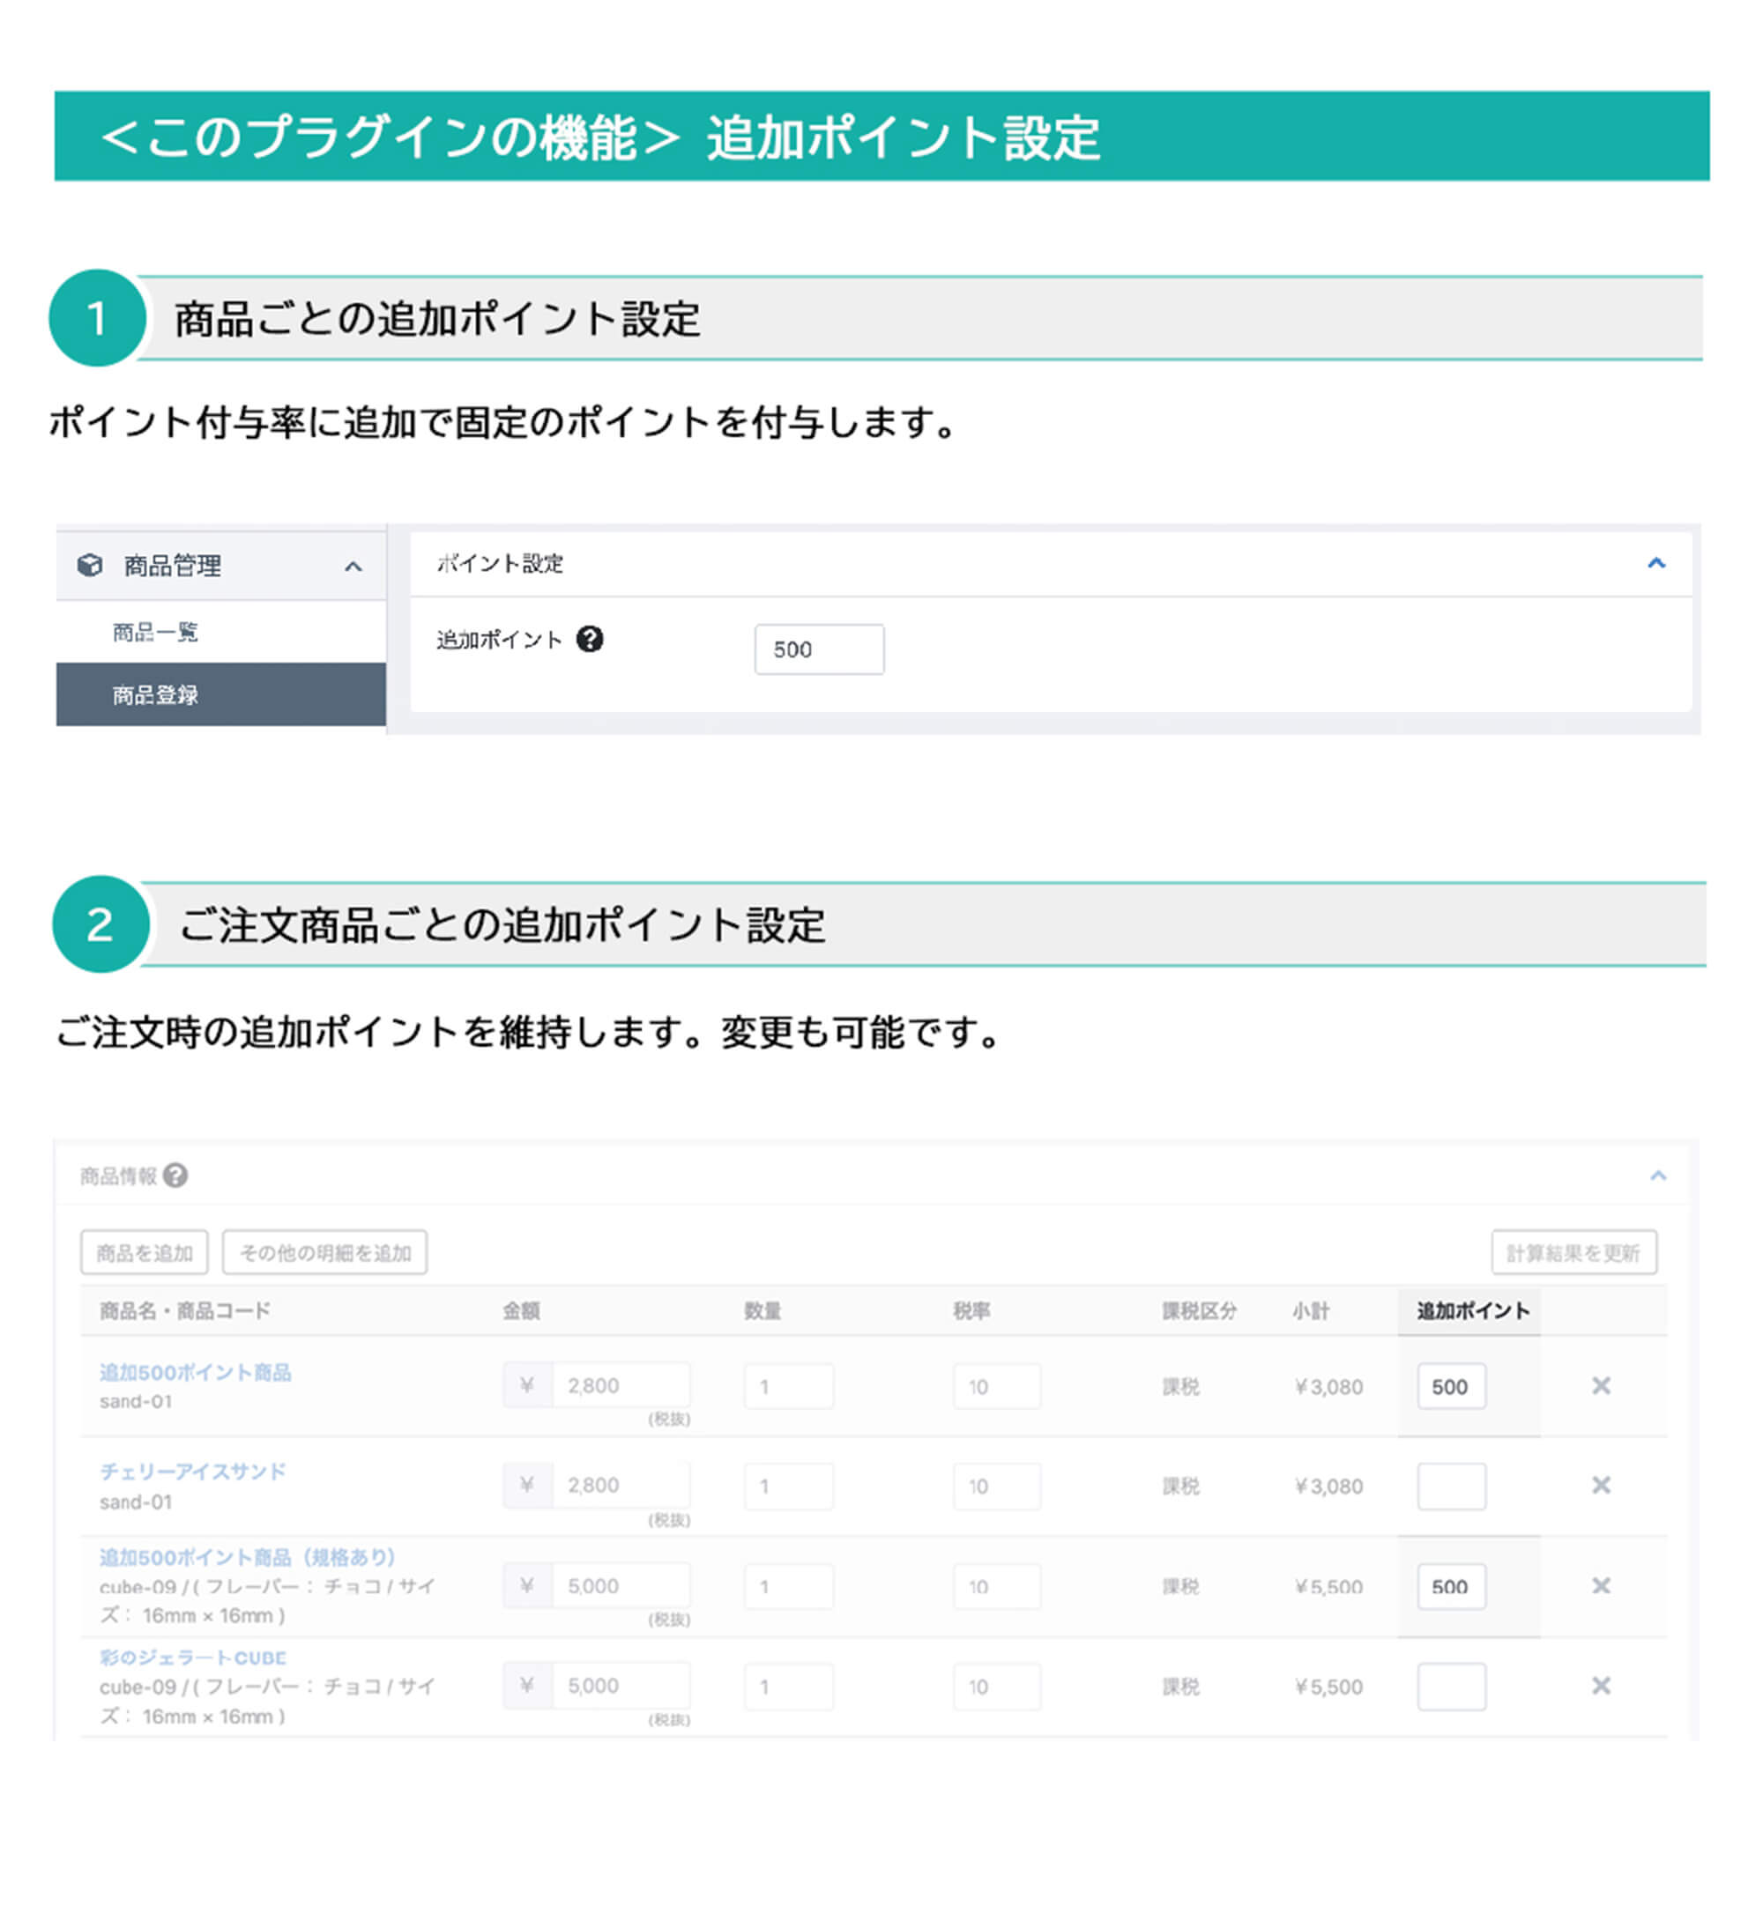1763x1921 pixels.
Task: Remove the チェリーアイスサンド row with X
Action: click(1602, 1485)
